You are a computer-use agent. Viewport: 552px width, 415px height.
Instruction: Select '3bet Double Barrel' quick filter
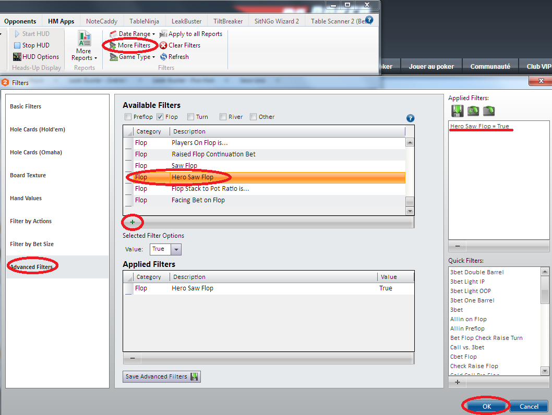coord(477,272)
